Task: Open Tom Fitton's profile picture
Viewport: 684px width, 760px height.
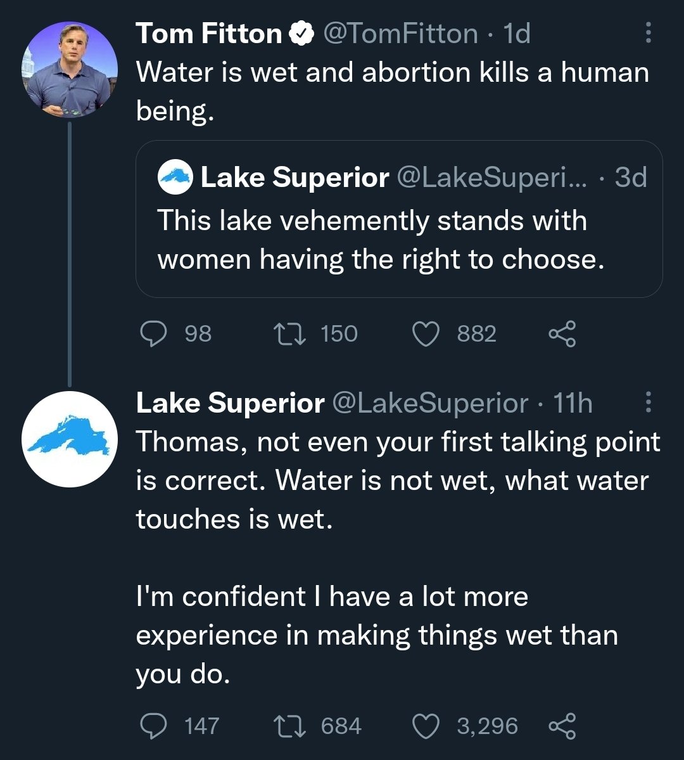Action: 70,70
